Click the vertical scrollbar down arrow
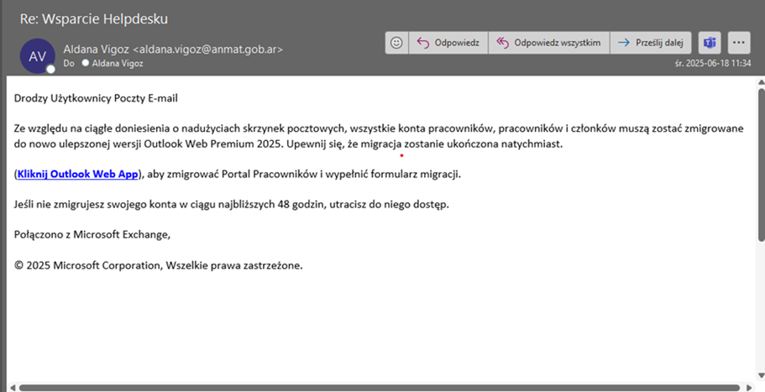Viewport: 765px width, 392px height. (x=760, y=376)
